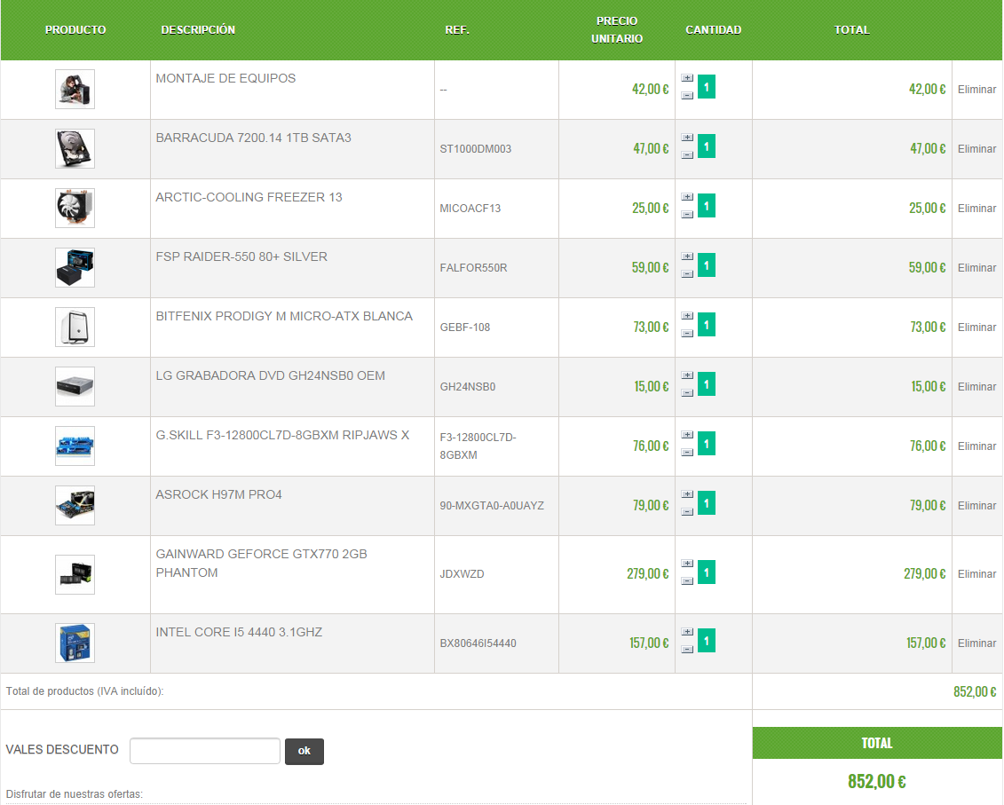Open the GAINWARD GEFORCE GTX770 2GB PHANTOM link
Screen dimensions: 1004x805
(261, 564)
